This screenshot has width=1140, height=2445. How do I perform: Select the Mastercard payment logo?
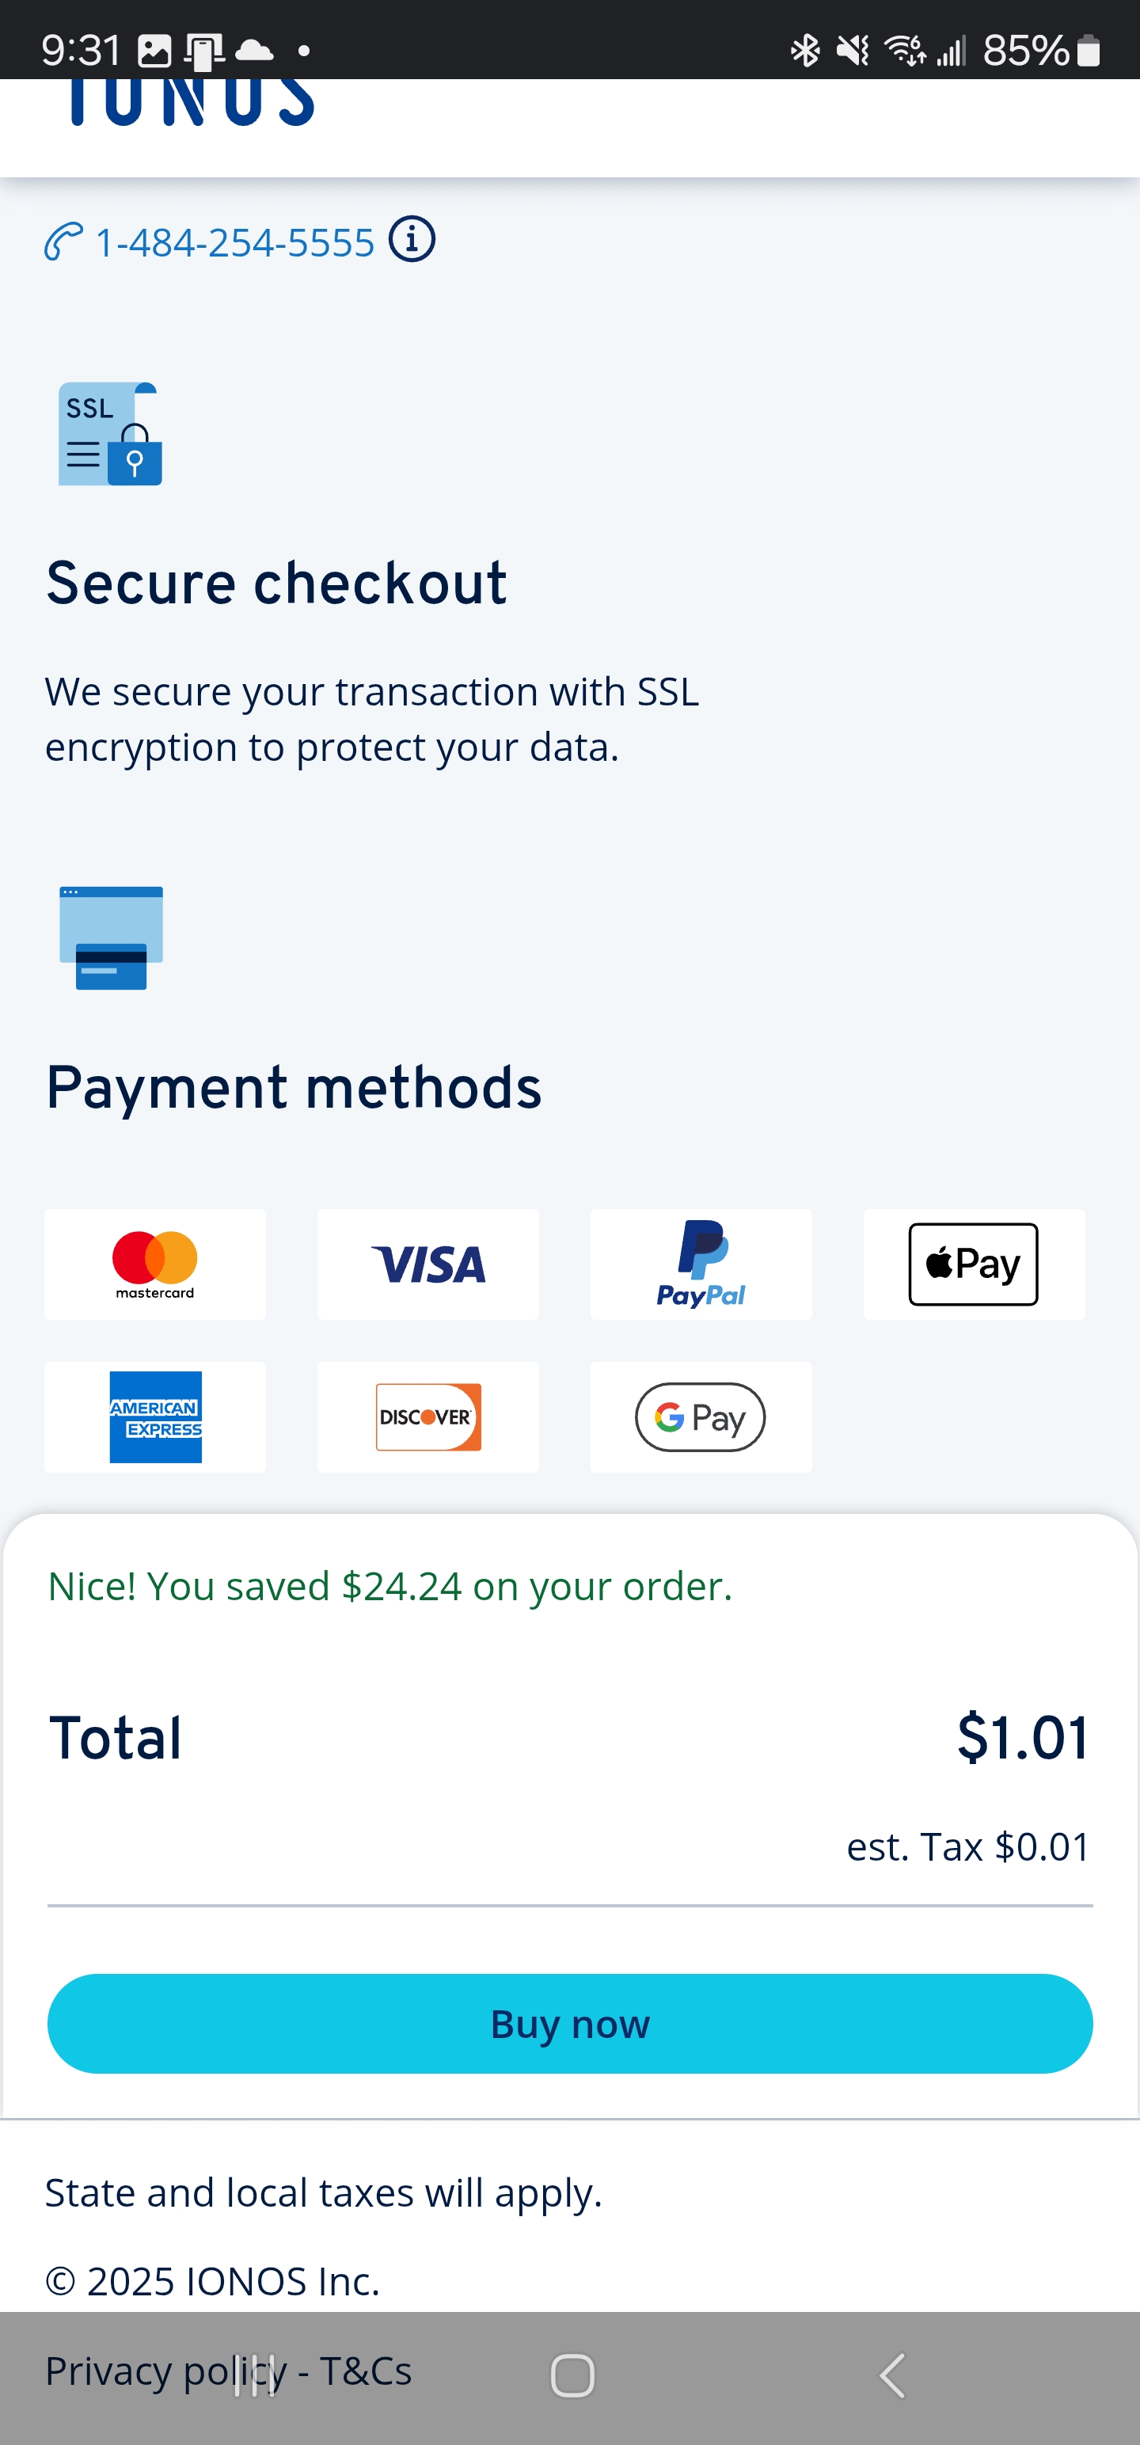tap(154, 1264)
